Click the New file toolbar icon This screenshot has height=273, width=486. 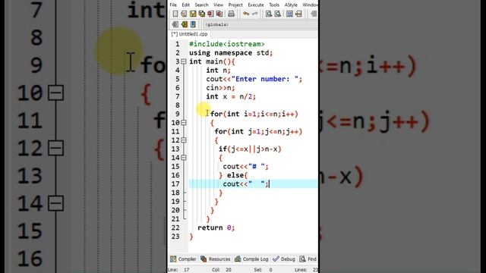pos(175,14)
